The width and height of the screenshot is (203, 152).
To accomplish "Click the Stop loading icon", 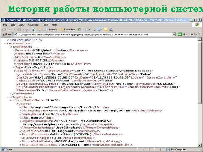I will tap(28, 30).
